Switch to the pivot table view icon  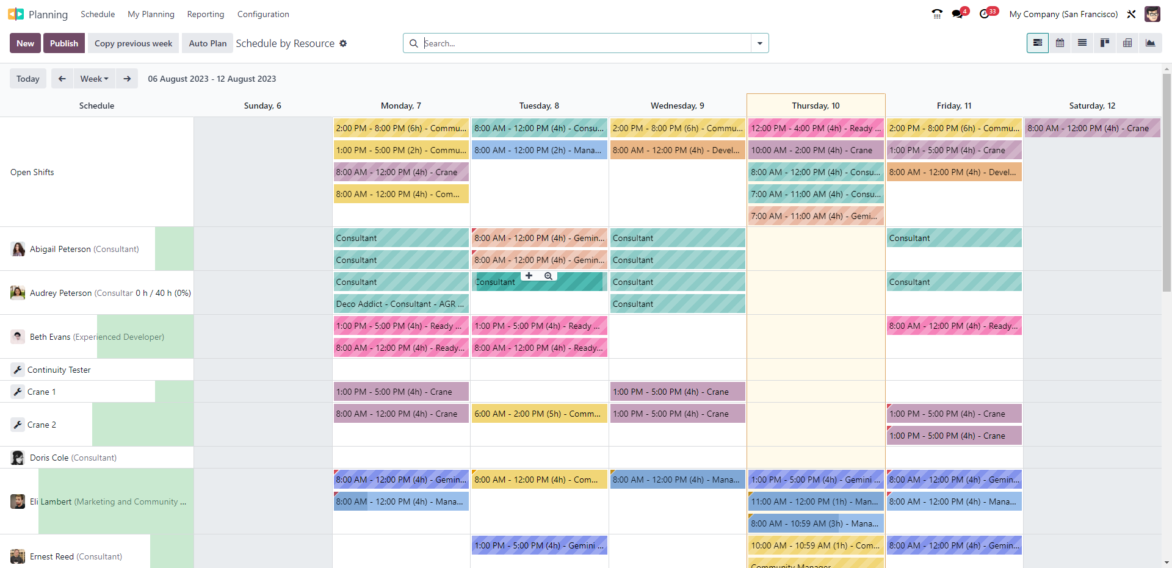click(x=1127, y=43)
